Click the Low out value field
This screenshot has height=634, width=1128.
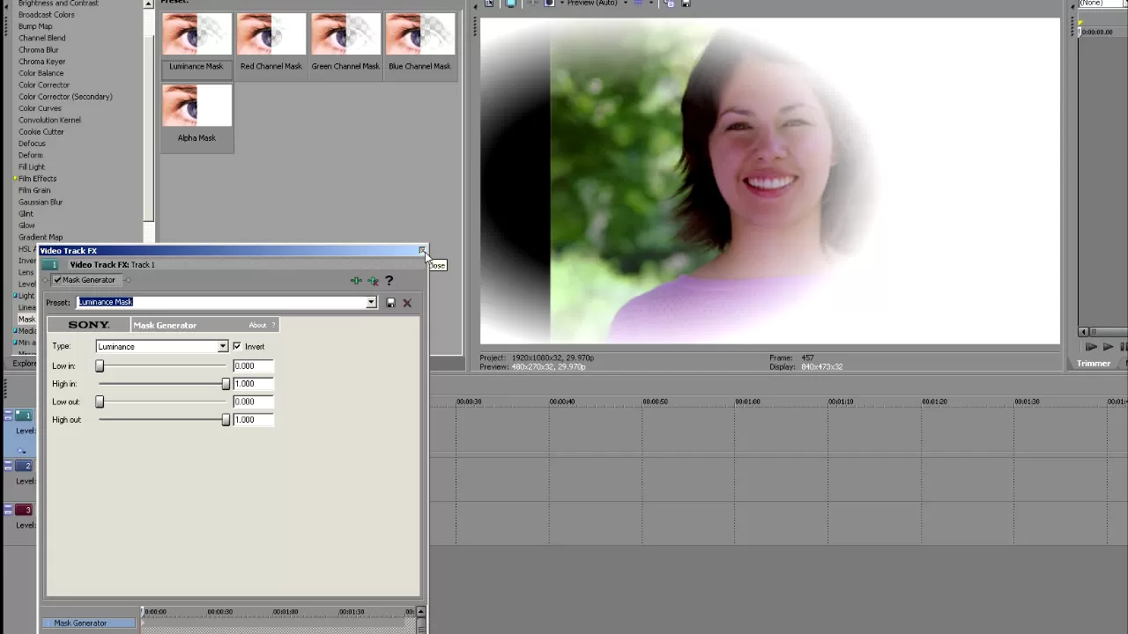253,402
